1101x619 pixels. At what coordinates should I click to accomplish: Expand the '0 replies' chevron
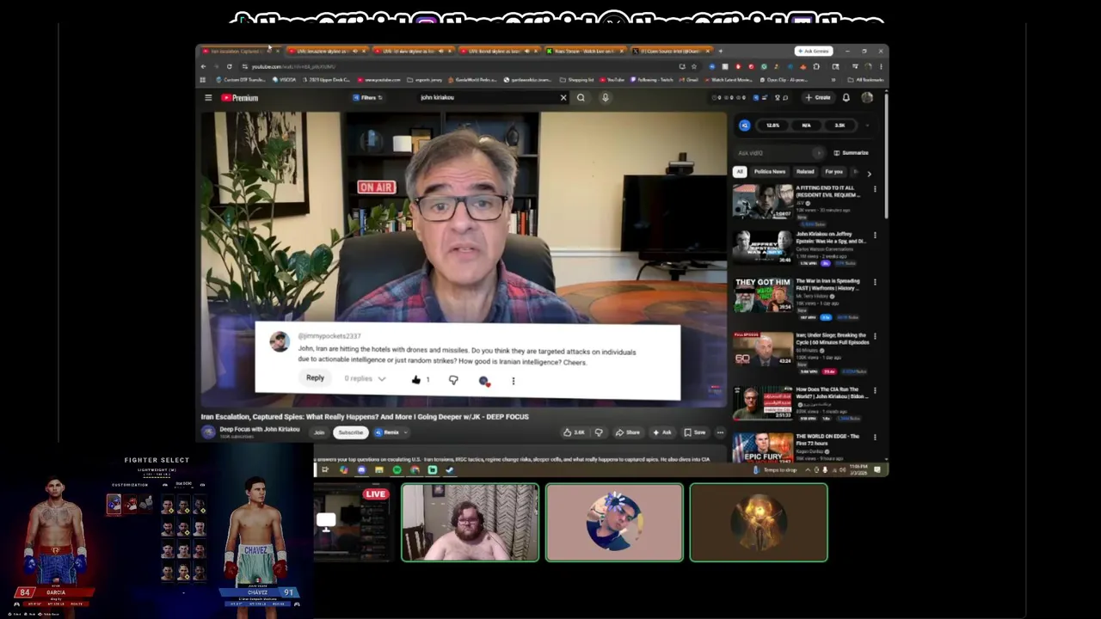[x=382, y=379]
